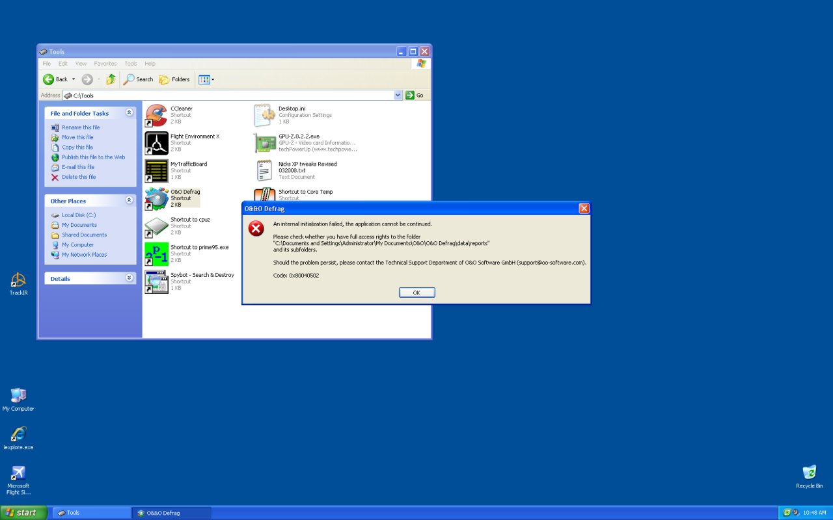This screenshot has height=520, width=833.
Task: Click the Go button beside address bar
Action: click(415, 96)
